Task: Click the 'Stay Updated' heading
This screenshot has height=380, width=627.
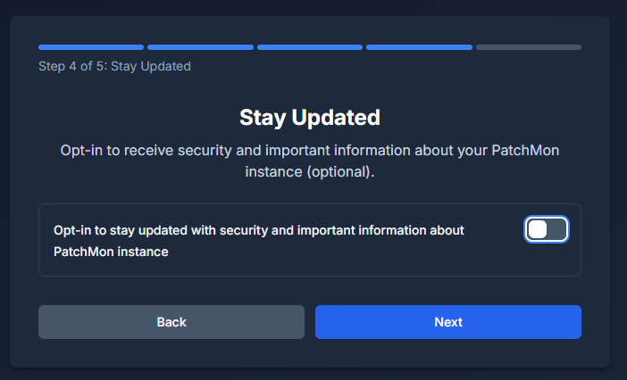Action: [310, 118]
